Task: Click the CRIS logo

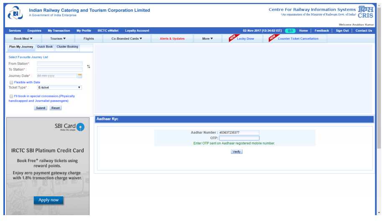Action: (x=365, y=12)
